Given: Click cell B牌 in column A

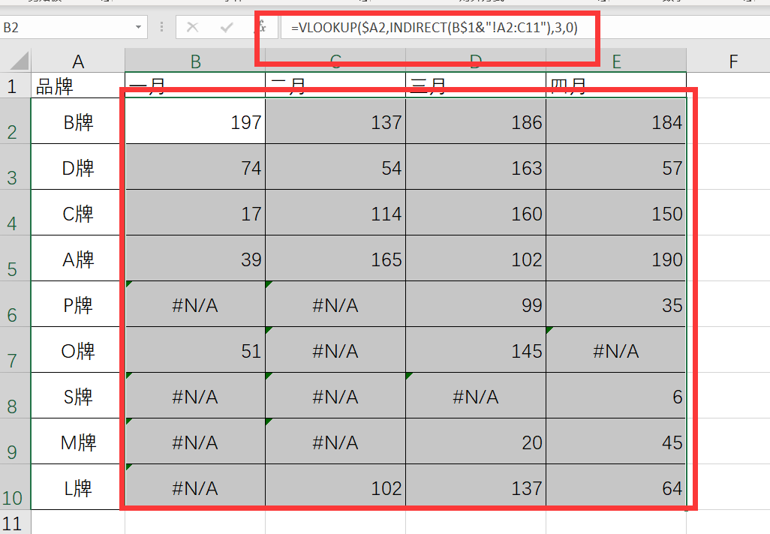Looking at the screenshot, I should pyautogui.click(x=78, y=121).
